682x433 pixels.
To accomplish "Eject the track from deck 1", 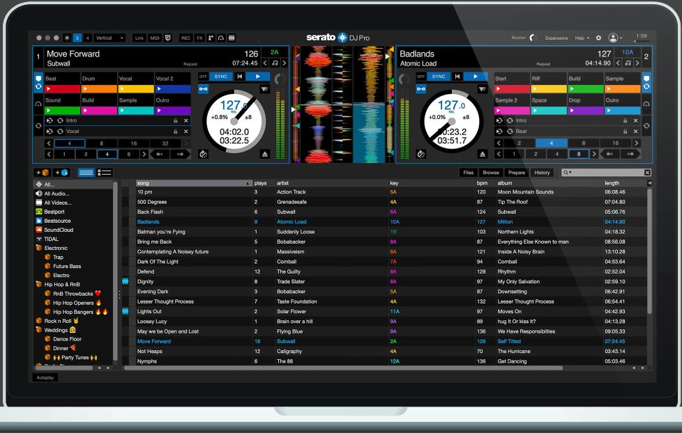I will click(x=265, y=154).
